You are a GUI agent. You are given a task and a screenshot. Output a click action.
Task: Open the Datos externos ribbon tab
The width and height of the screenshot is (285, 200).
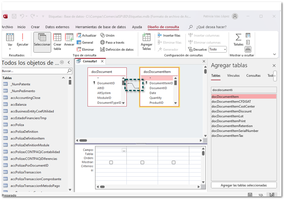pos(57,27)
